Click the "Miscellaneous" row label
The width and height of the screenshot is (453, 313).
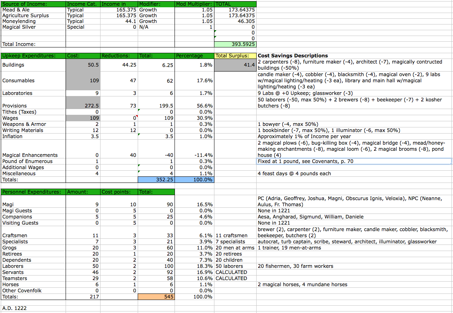click(33, 173)
